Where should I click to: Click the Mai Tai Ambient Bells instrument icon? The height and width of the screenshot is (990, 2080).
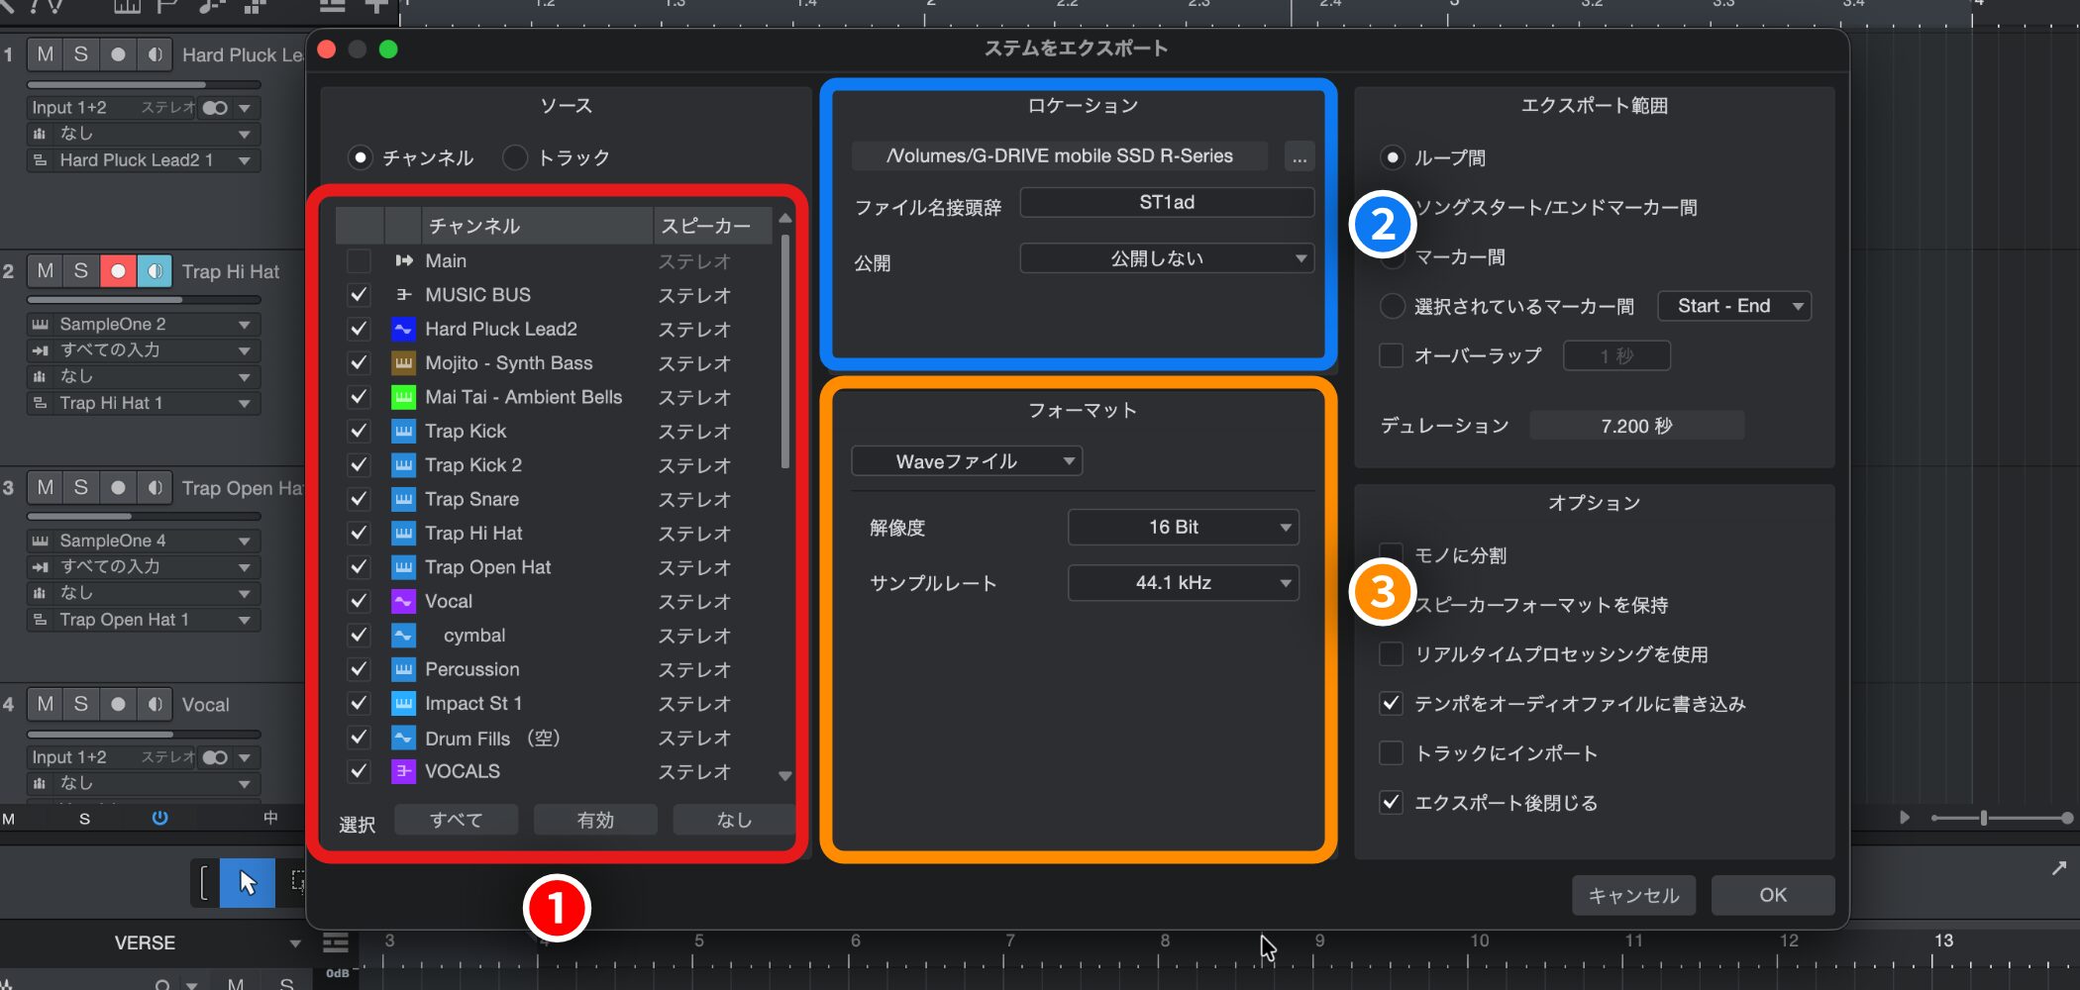403,397
